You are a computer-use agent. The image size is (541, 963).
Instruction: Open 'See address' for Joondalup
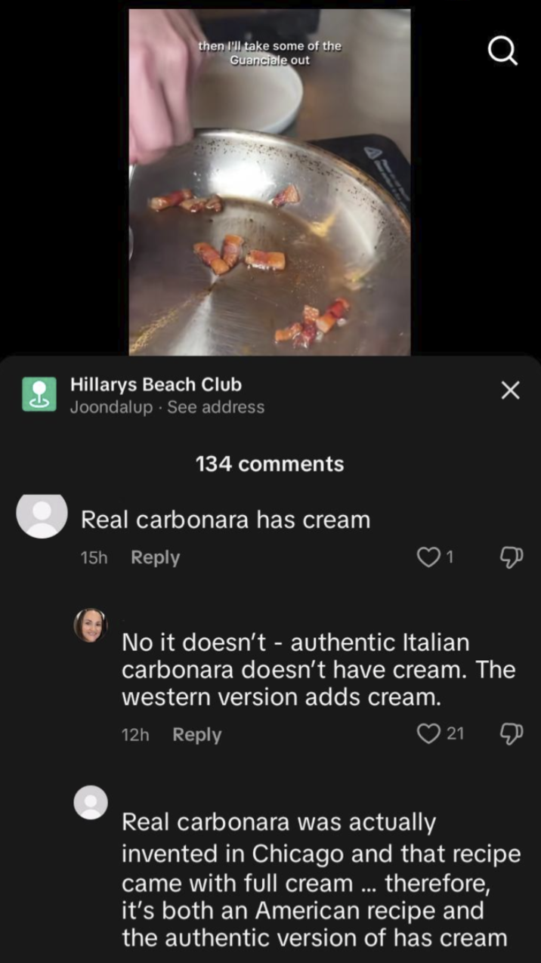pos(215,407)
